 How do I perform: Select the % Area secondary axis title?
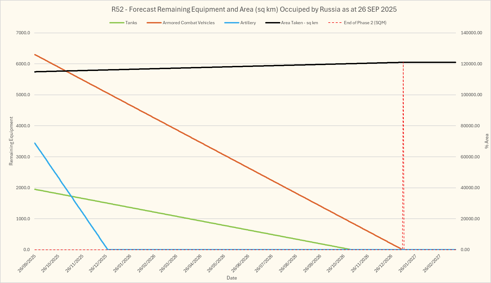(487, 141)
